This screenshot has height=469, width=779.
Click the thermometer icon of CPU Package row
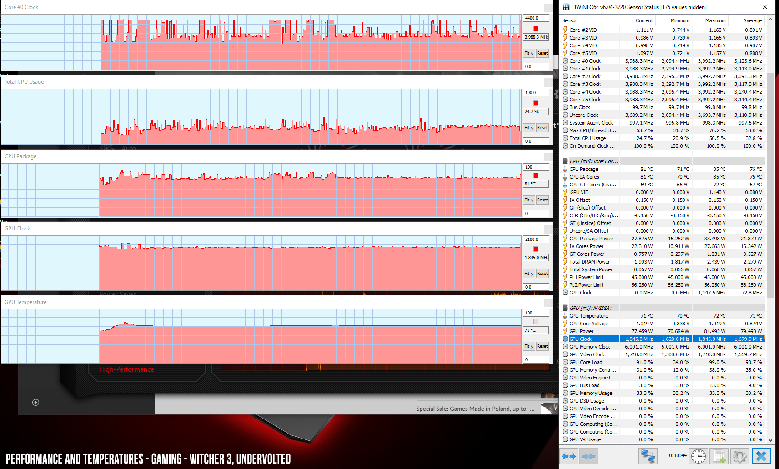(565, 169)
